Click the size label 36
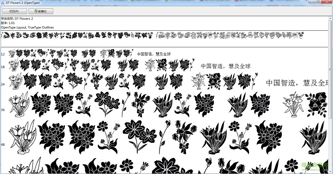Screen dimensions: 333x174 click(x=3, y=110)
